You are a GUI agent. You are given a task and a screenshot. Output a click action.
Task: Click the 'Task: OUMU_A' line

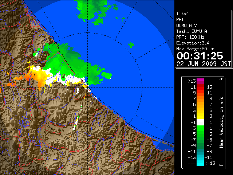[191, 31]
